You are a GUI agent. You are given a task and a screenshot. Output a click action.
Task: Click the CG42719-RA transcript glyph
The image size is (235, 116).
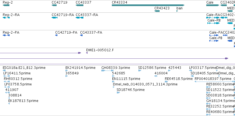54,18
